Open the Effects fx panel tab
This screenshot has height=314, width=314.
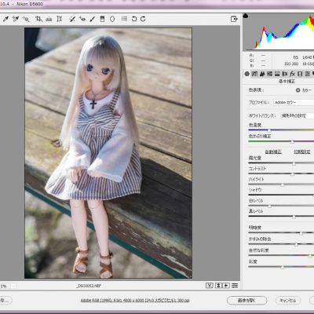pos(292,74)
